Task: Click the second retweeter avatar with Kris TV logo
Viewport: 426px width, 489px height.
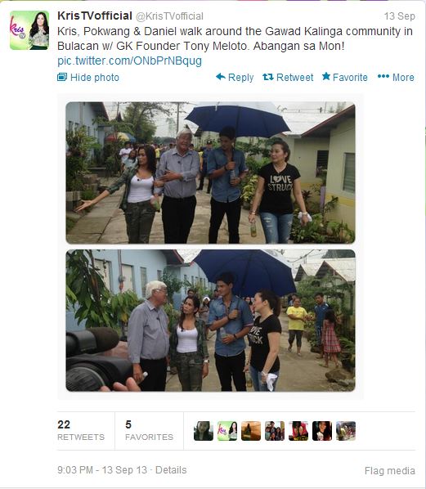Action: coord(227,431)
